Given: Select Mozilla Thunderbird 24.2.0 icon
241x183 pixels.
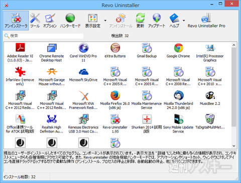Looking at the screenshot, I should click(x=178, y=95).
